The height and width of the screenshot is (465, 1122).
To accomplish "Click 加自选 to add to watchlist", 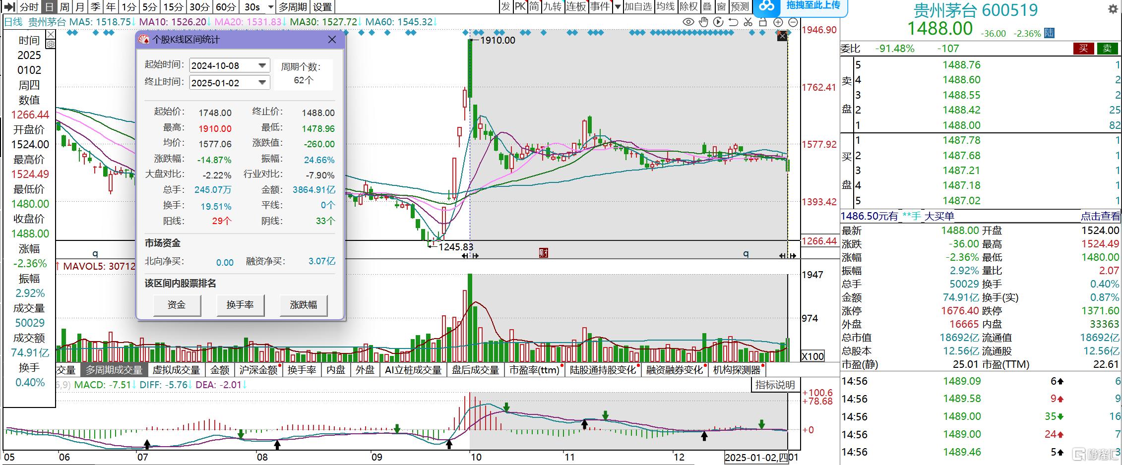I will coord(638,6).
